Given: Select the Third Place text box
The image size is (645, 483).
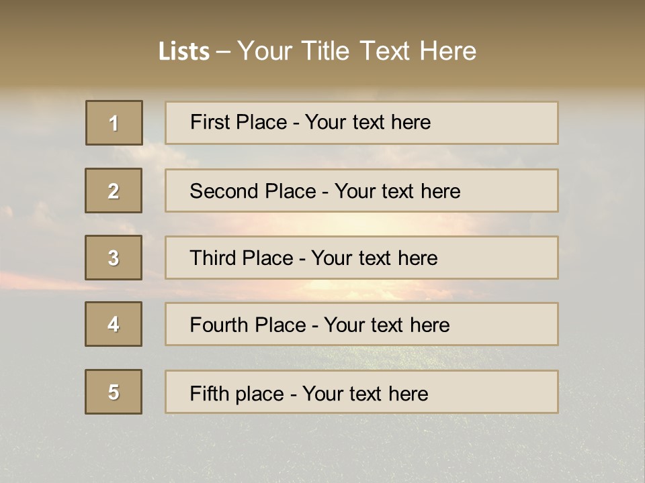Looking at the screenshot, I should pos(361,258).
